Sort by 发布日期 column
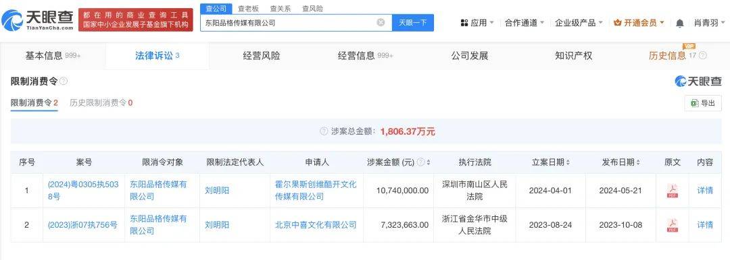730x260 pixels. pyautogui.click(x=638, y=162)
